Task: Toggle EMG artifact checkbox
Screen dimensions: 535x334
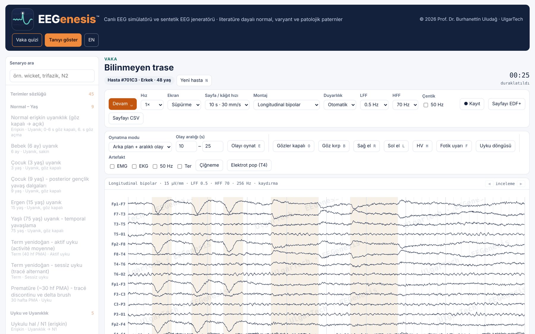Action: pyautogui.click(x=112, y=166)
